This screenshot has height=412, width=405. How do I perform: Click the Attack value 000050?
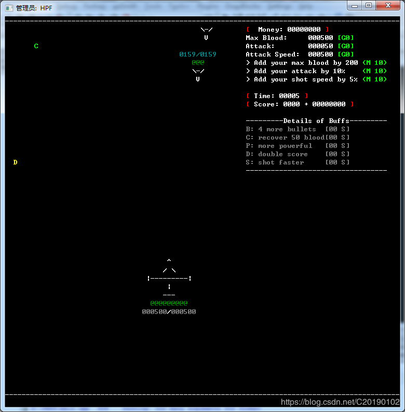pyautogui.click(x=320, y=46)
